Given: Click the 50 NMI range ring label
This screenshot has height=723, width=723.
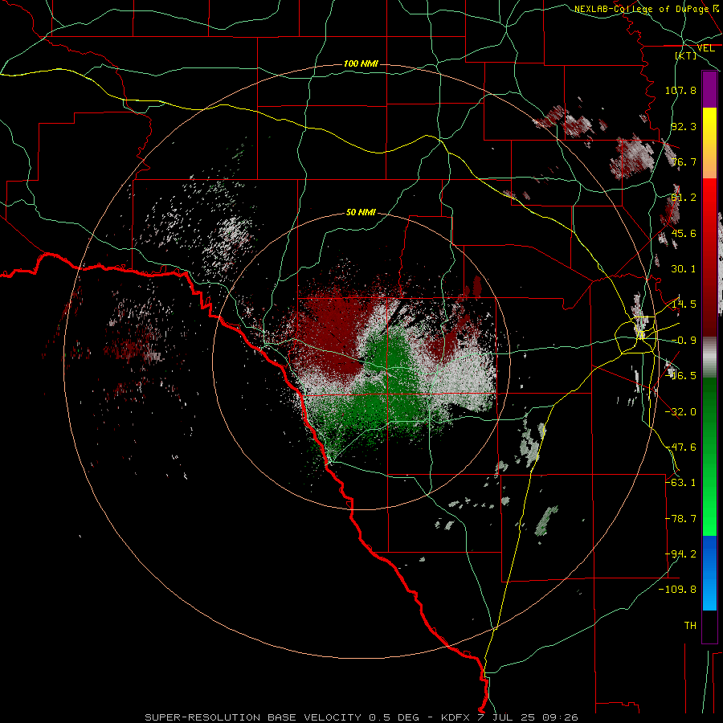Looking at the screenshot, I should click(x=361, y=213).
